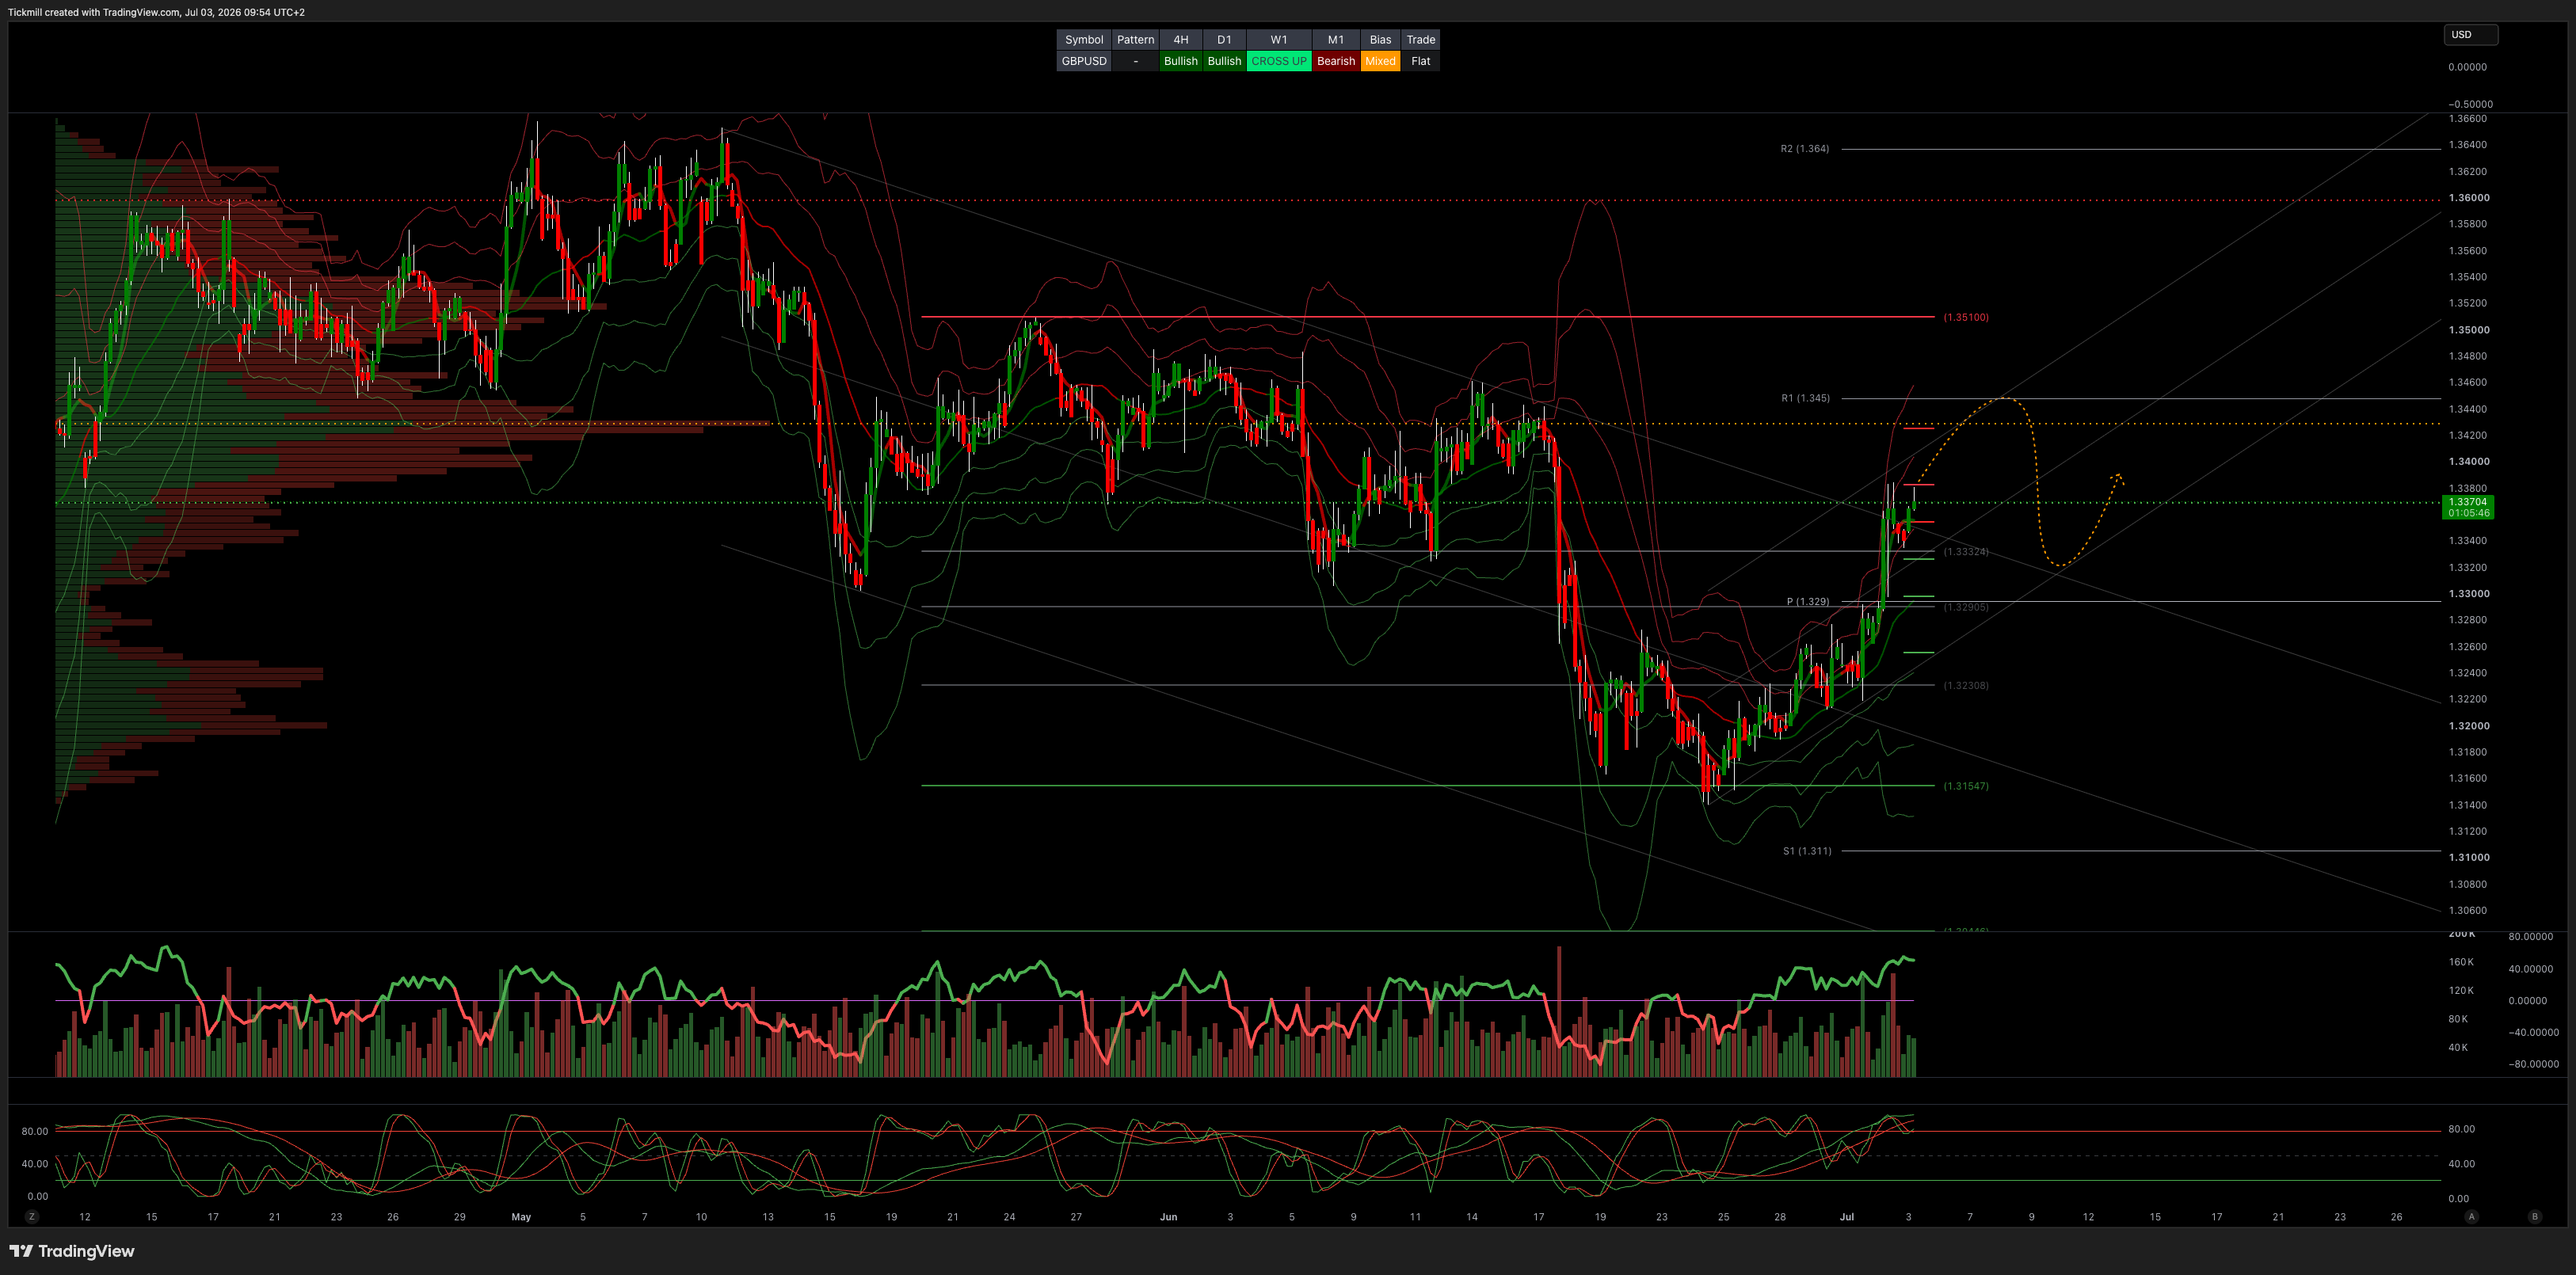Select the 4H column header
2576x1275 pixels.
pos(1181,40)
